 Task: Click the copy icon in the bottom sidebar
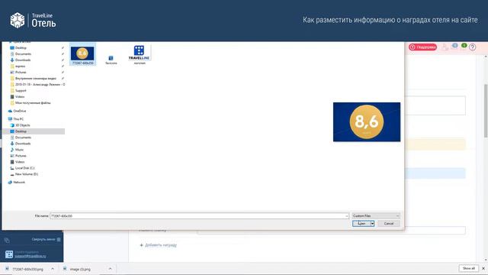tap(7, 240)
